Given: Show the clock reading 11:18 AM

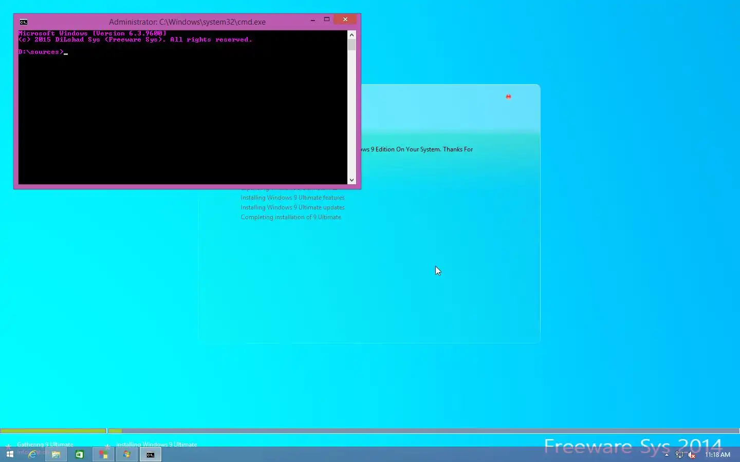Looking at the screenshot, I should click(x=717, y=455).
